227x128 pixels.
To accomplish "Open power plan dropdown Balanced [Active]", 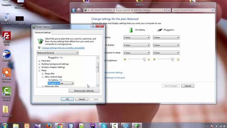I will point(57,53).
